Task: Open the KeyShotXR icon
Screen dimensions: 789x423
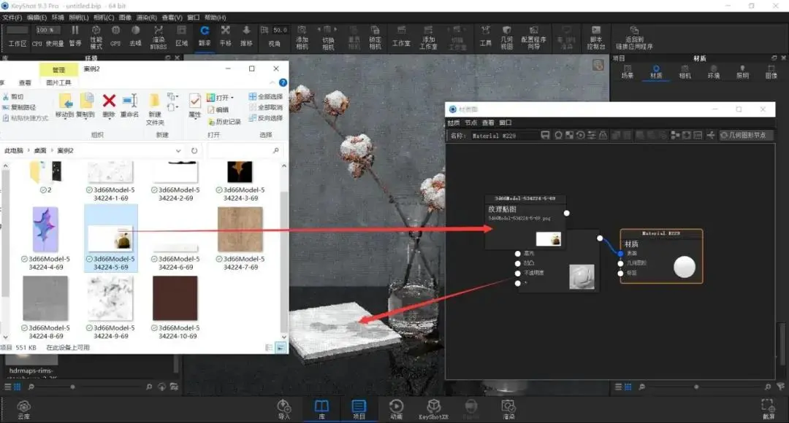Action: pos(433,409)
